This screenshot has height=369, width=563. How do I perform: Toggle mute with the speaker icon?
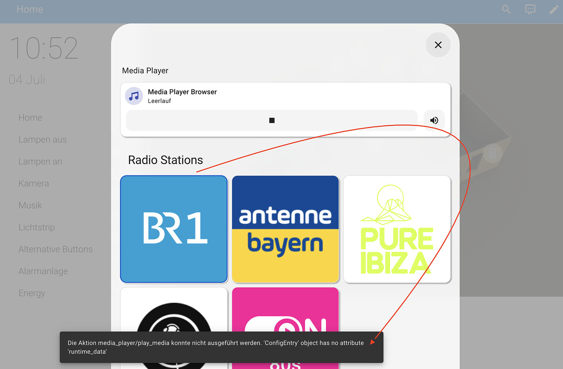coord(434,120)
